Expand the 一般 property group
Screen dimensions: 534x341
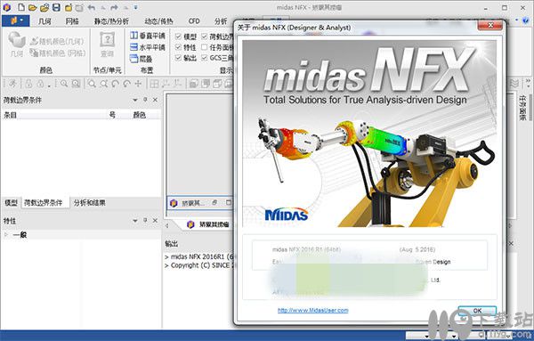tap(6, 234)
